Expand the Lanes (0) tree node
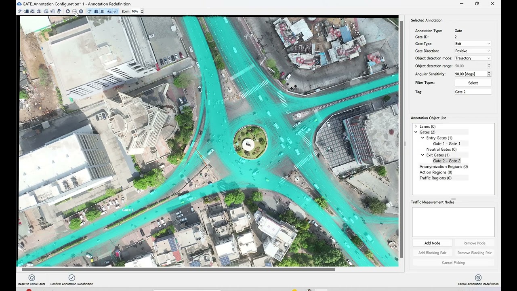 tap(416, 127)
